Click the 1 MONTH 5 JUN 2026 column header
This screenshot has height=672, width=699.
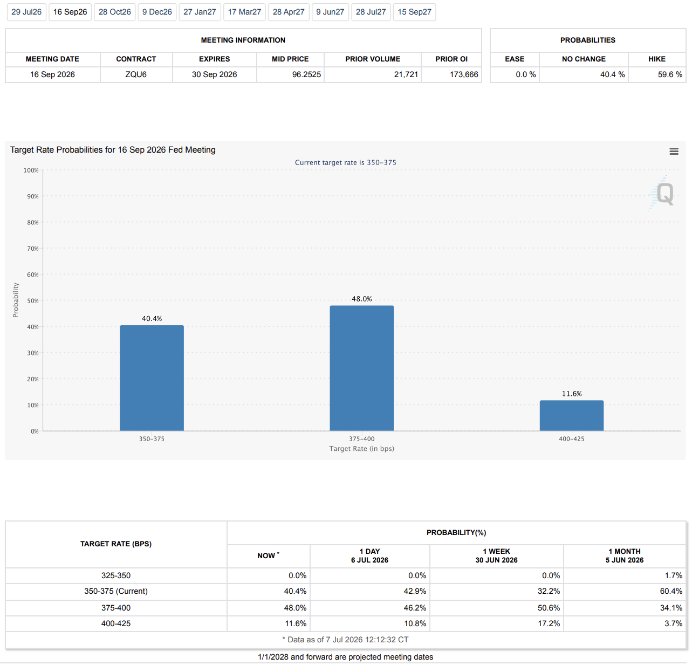(625, 556)
